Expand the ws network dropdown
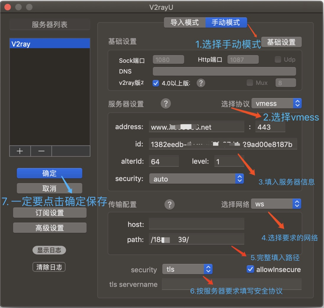 pos(276,204)
